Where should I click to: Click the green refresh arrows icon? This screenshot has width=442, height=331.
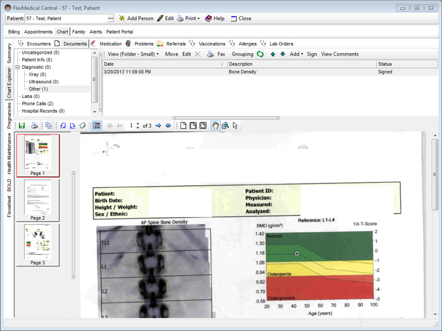(260, 54)
